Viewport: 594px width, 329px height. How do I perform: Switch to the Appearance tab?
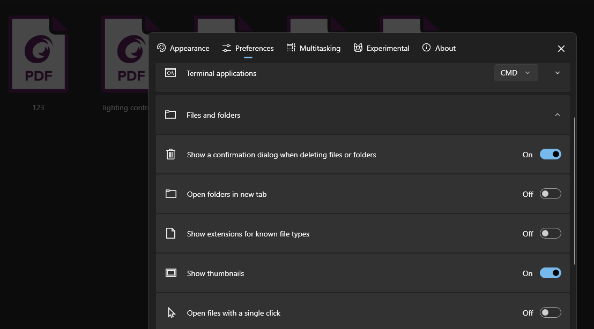coord(183,48)
